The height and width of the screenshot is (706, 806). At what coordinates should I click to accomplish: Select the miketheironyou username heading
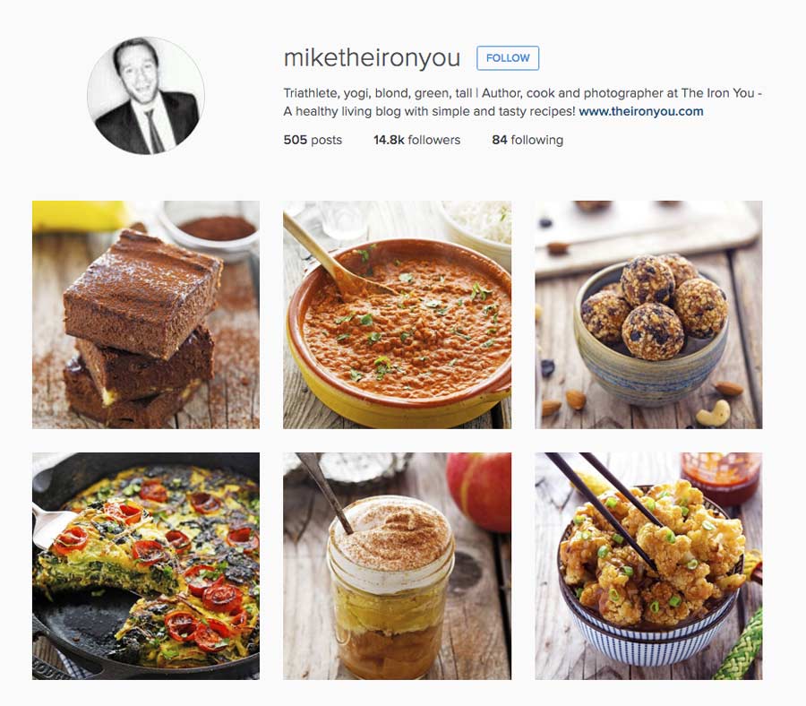(x=372, y=57)
